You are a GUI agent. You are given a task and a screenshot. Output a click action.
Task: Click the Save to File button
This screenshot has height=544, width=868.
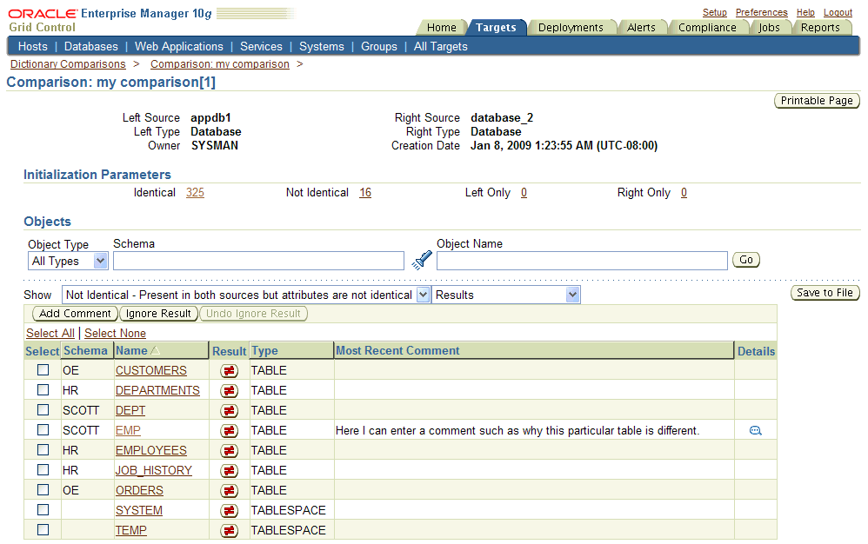point(825,293)
